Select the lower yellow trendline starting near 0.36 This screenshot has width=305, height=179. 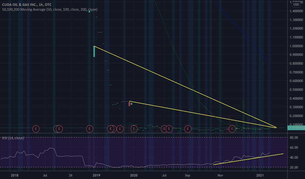coord(202,114)
